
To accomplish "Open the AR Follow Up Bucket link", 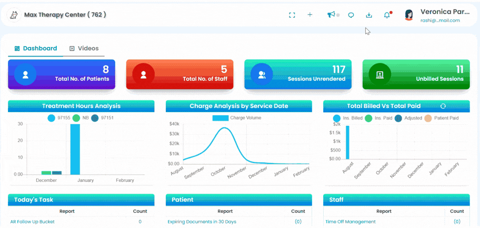I will point(33,222).
